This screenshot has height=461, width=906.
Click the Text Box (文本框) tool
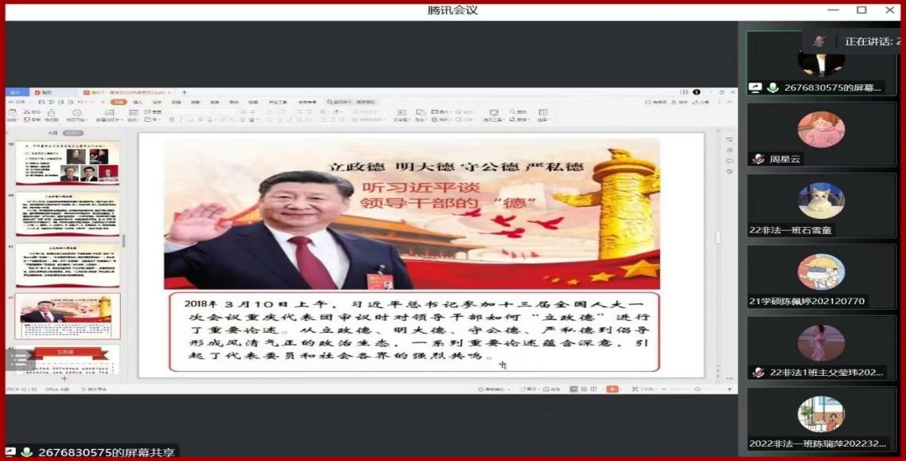click(401, 115)
